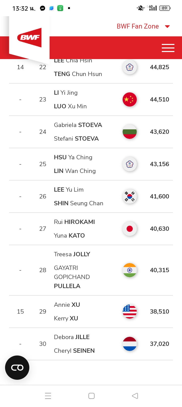Tap the black floating link button
182x407 pixels.
click(x=17, y=368)
